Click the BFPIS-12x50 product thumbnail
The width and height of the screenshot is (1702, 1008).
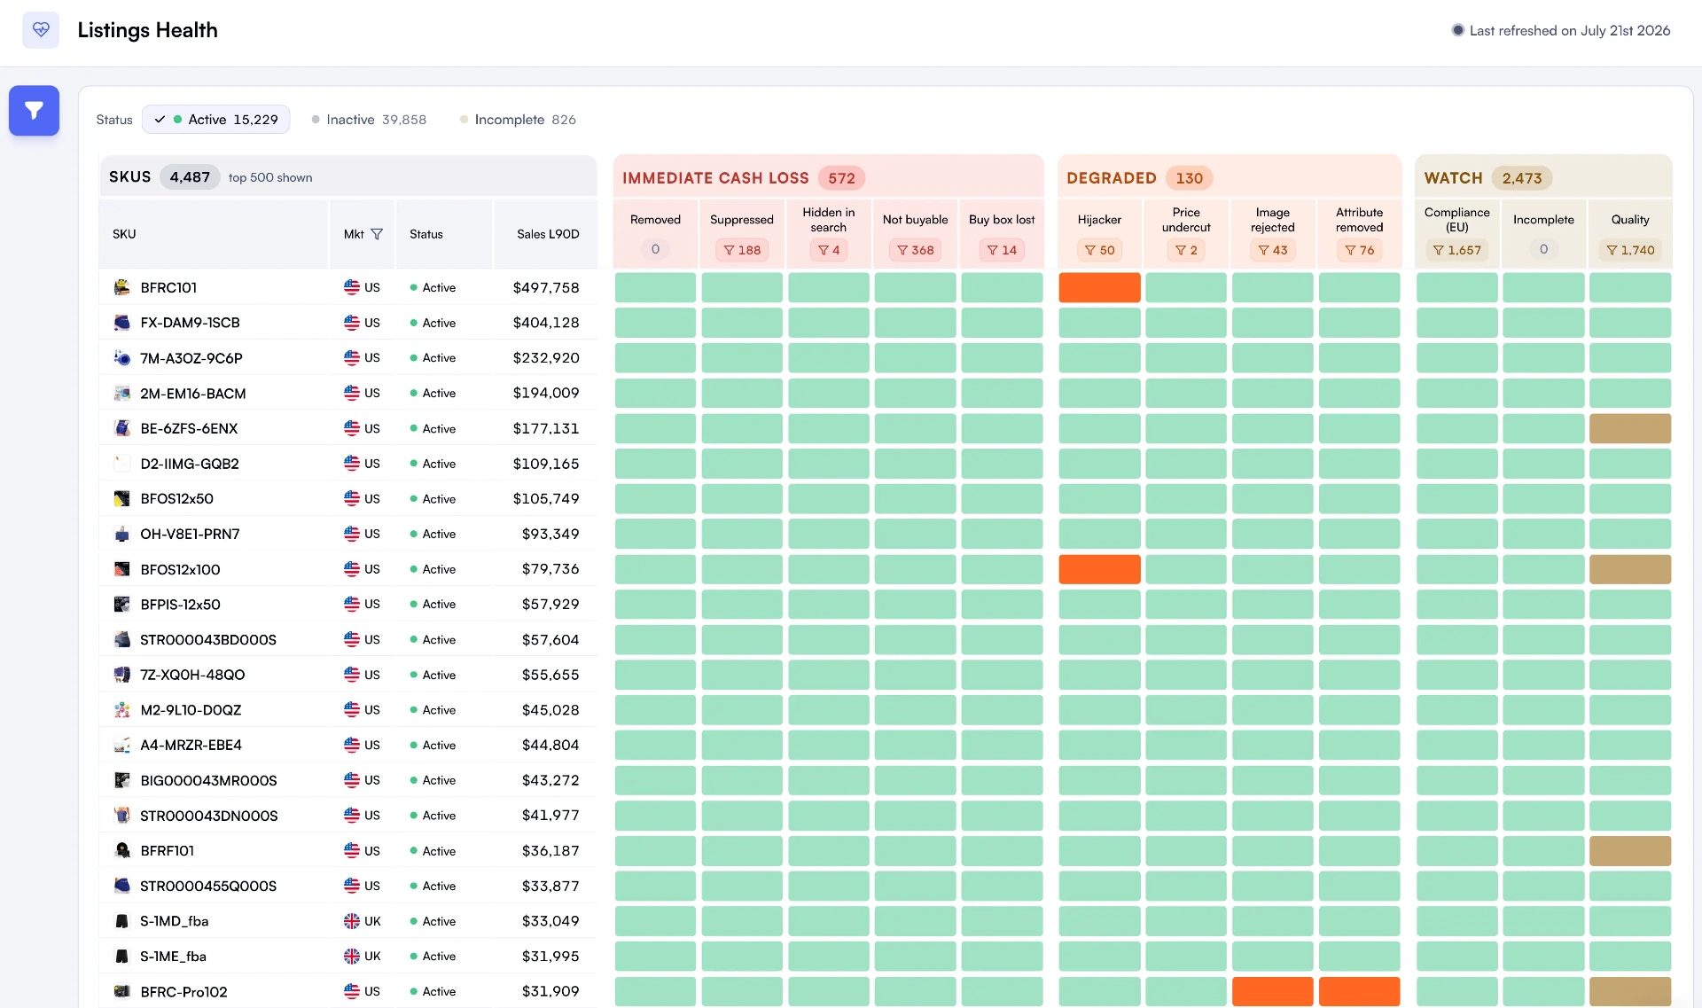pos(122,605)
